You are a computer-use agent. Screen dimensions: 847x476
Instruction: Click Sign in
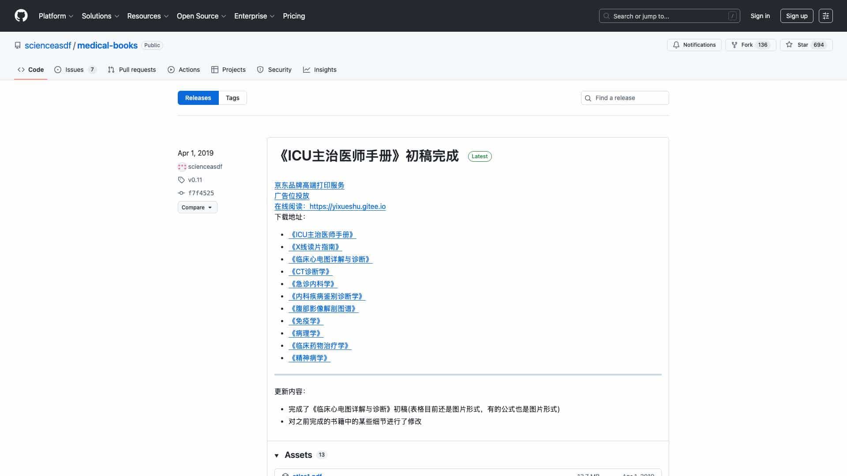pyautogui.click(x=760, y=16)
